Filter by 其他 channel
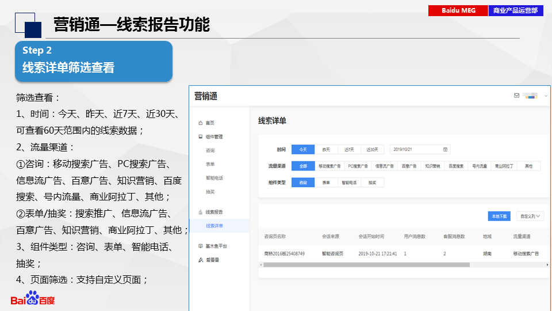The image size is (552, 311). click(x=529, y=166)
